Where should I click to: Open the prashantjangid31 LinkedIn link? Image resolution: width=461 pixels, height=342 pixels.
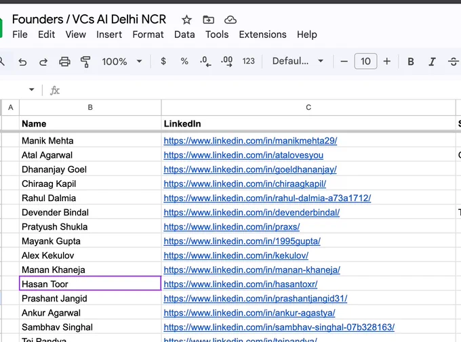click(256, 299)
